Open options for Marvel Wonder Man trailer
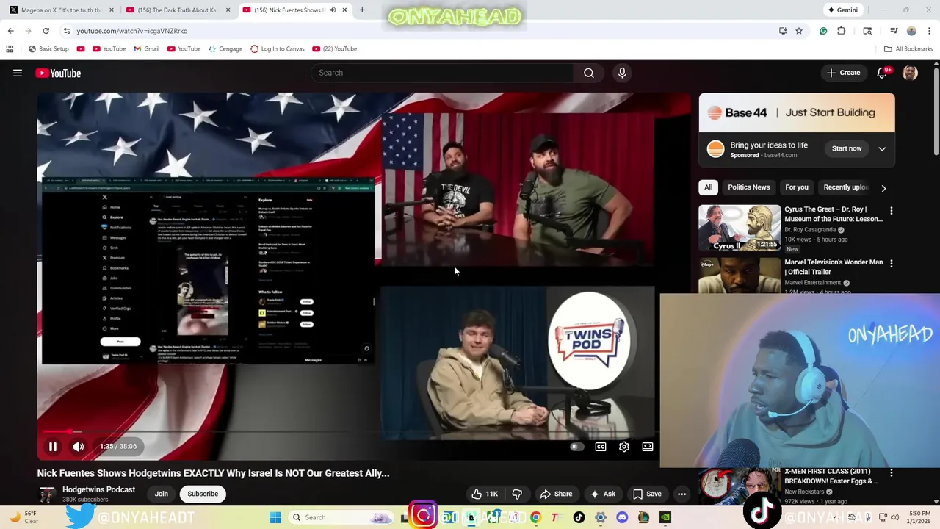Image resolution: width=940 pixels, height=529 pixels. [892, 263]
